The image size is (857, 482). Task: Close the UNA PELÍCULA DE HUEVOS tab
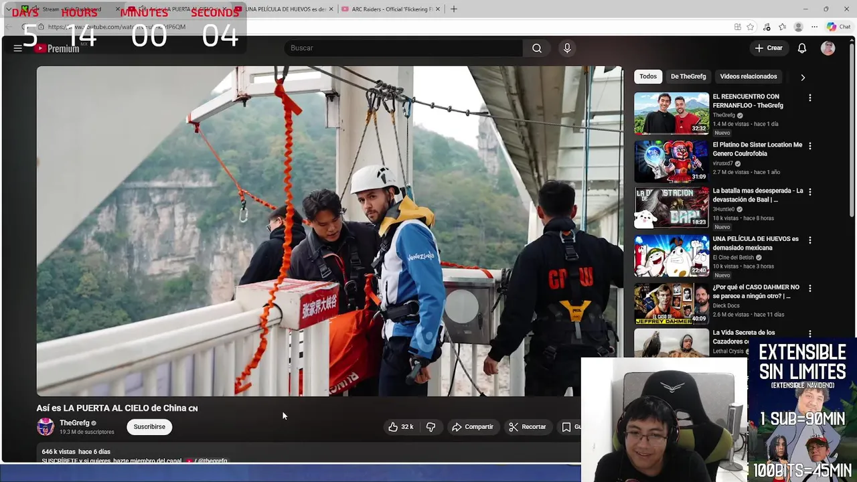(x=331, y=9)
